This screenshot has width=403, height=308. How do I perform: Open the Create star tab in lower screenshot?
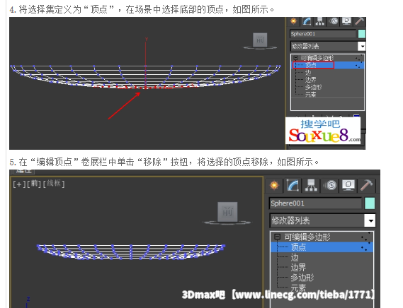tap(274, 185)
